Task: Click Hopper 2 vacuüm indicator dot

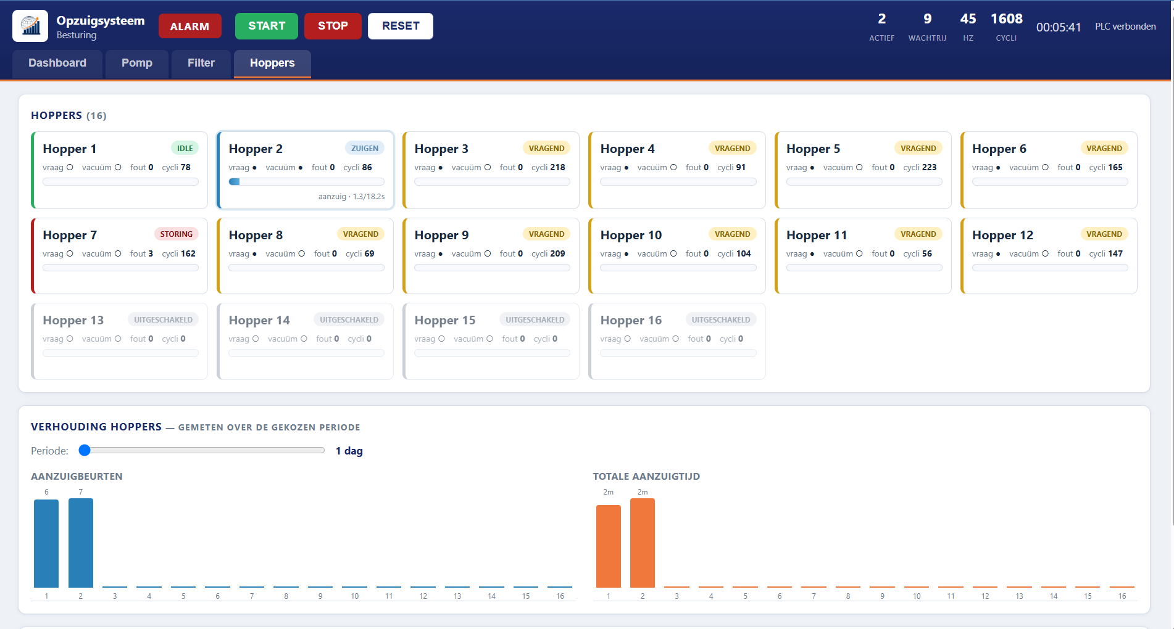Action: coord(301,167)
